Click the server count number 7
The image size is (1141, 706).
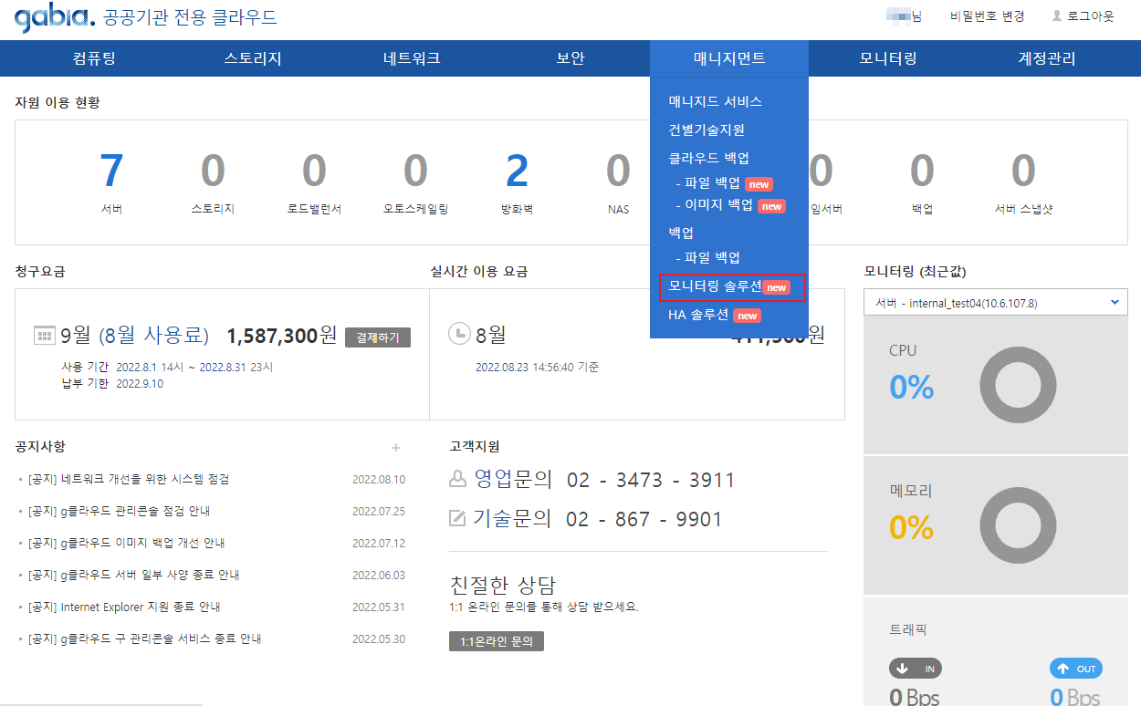[x=111, y=171]
